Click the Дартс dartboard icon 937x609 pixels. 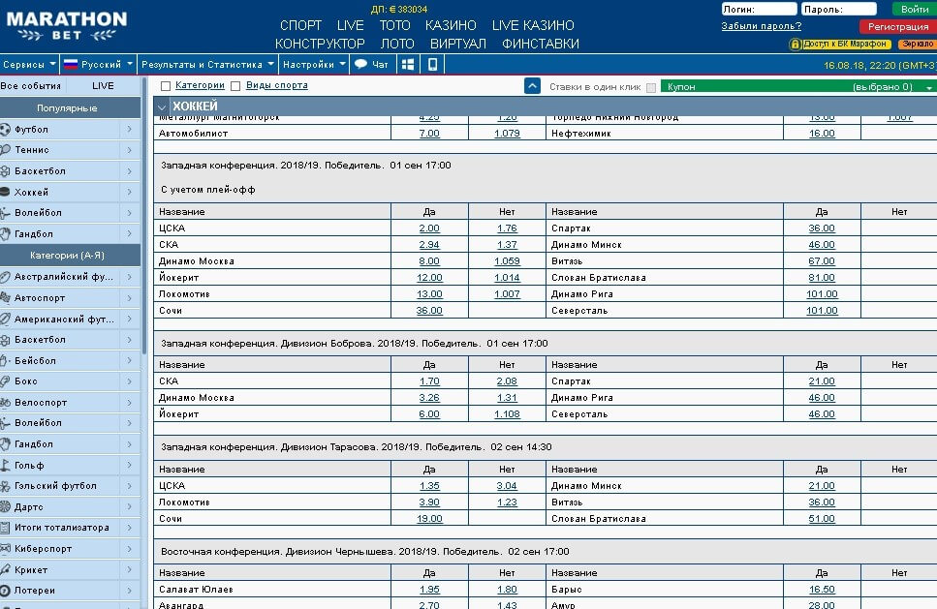pyautogui.click(x=6, y=507)
